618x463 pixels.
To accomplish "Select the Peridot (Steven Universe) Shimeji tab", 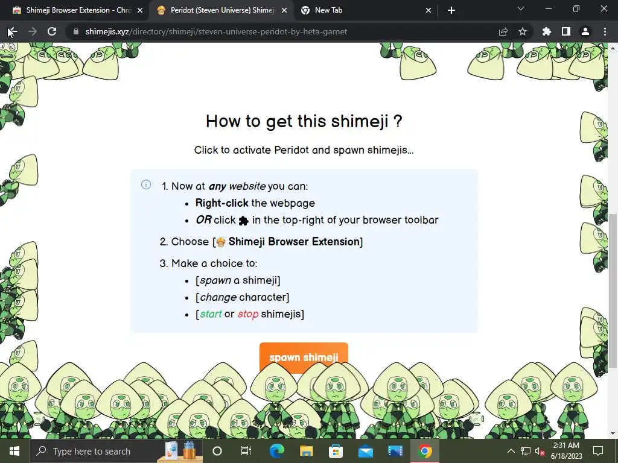I will pyautogui.click(x=221, y=10).
